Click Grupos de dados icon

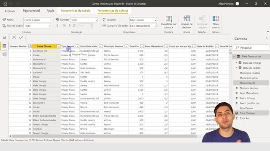coord(186,18)
